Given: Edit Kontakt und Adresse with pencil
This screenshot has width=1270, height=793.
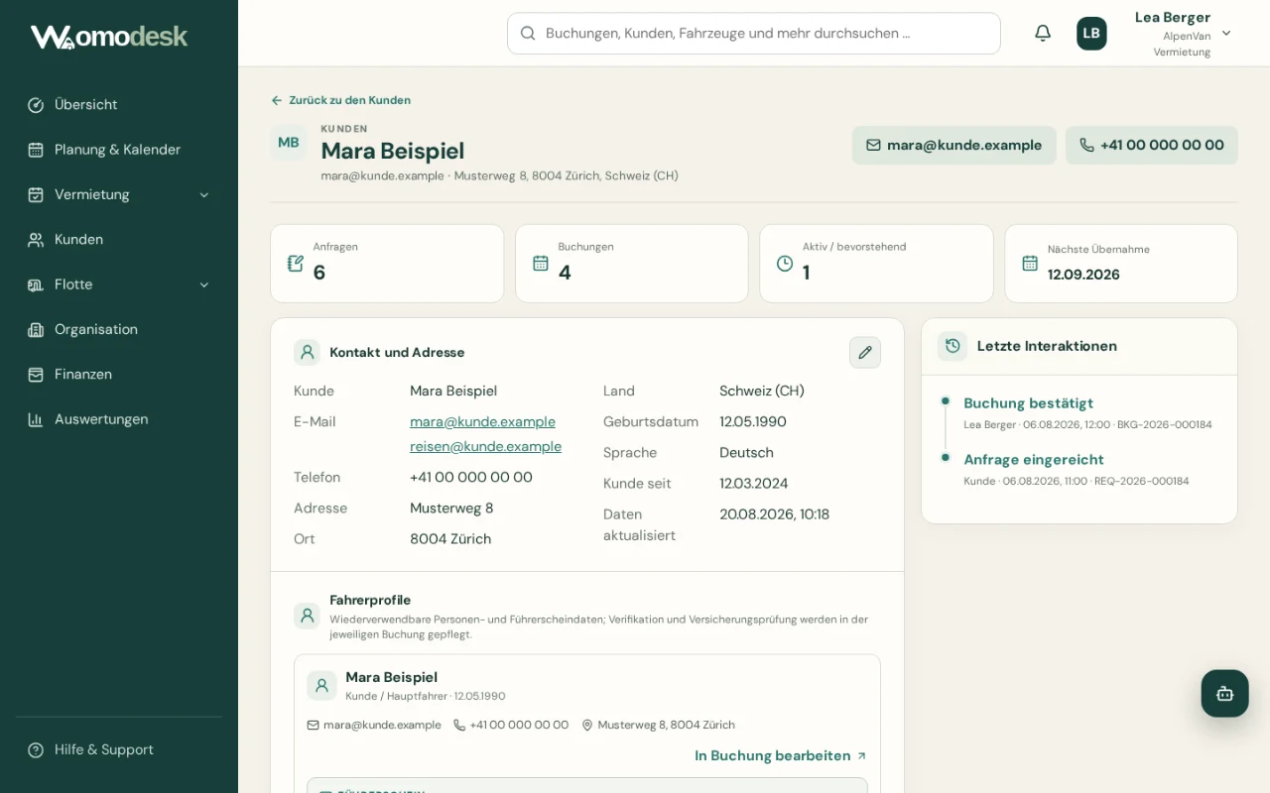Looking at the screenshot, I should pyautogui.click(x=865, y=352).
